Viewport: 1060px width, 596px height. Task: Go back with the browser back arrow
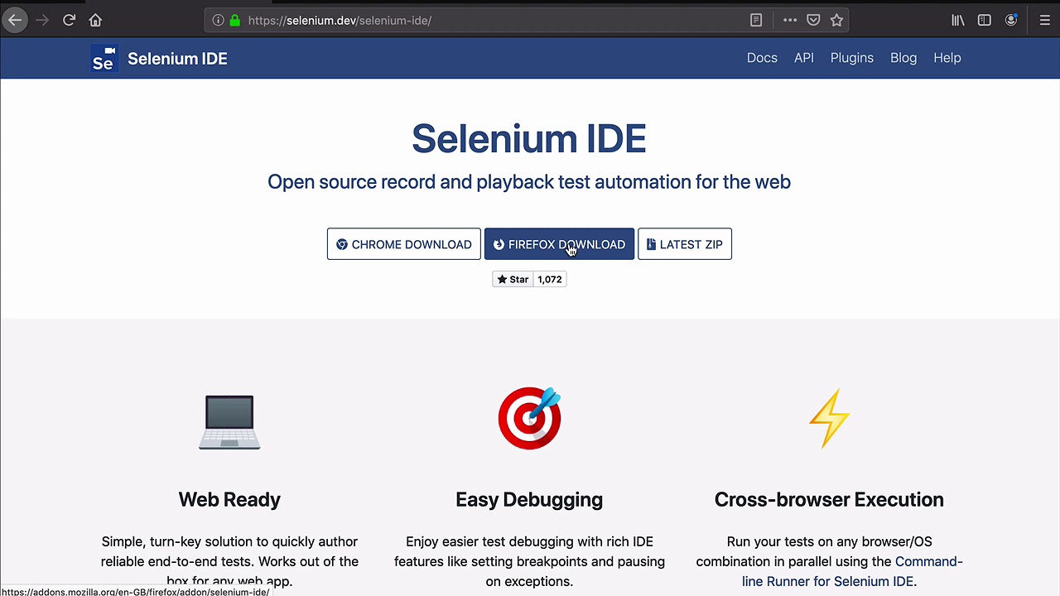click(15, 20)
